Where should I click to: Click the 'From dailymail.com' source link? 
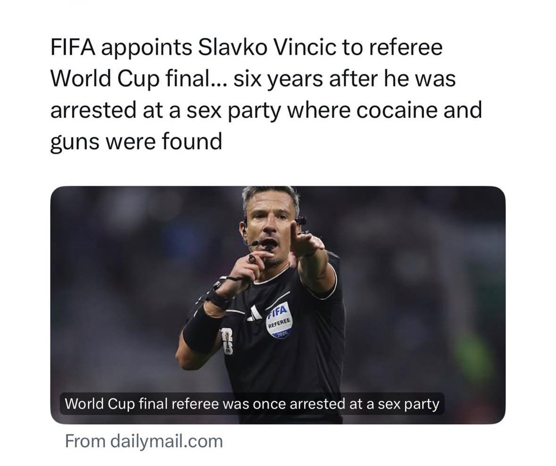pyautogui.click(x=144, y=441)
